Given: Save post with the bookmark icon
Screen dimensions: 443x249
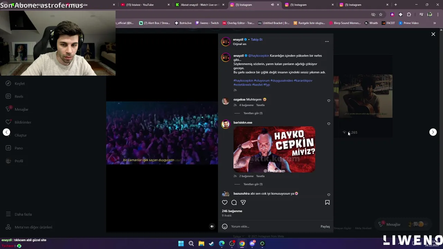Looking at the screenshot, I should [x=327, y=203].
